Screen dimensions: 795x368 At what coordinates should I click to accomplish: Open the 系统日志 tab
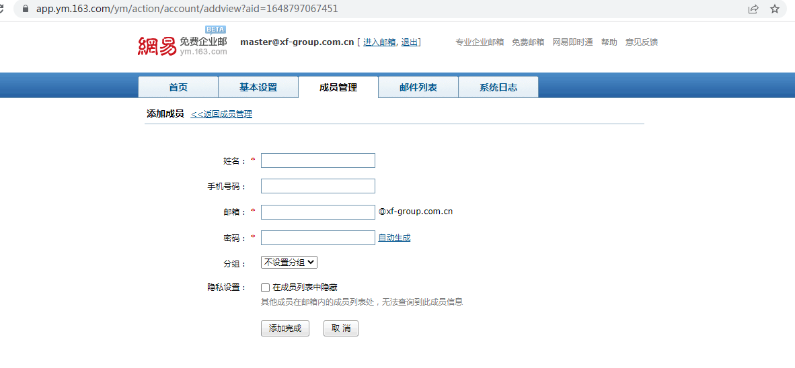(498, 87)
